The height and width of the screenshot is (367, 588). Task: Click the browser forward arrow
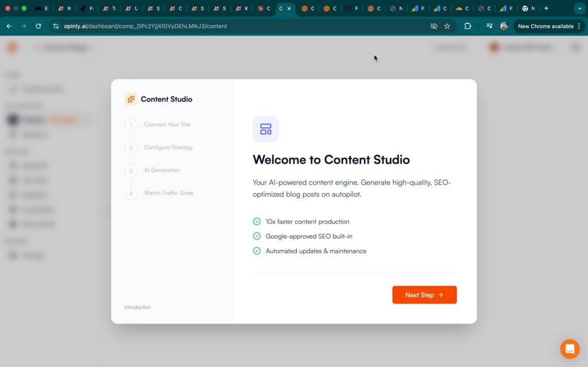click(24, 26)
